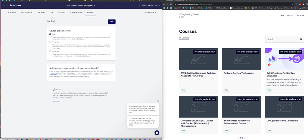The image size is (308, 140).
Task: Click the 'Our support team' chat message
Action: 143,122
